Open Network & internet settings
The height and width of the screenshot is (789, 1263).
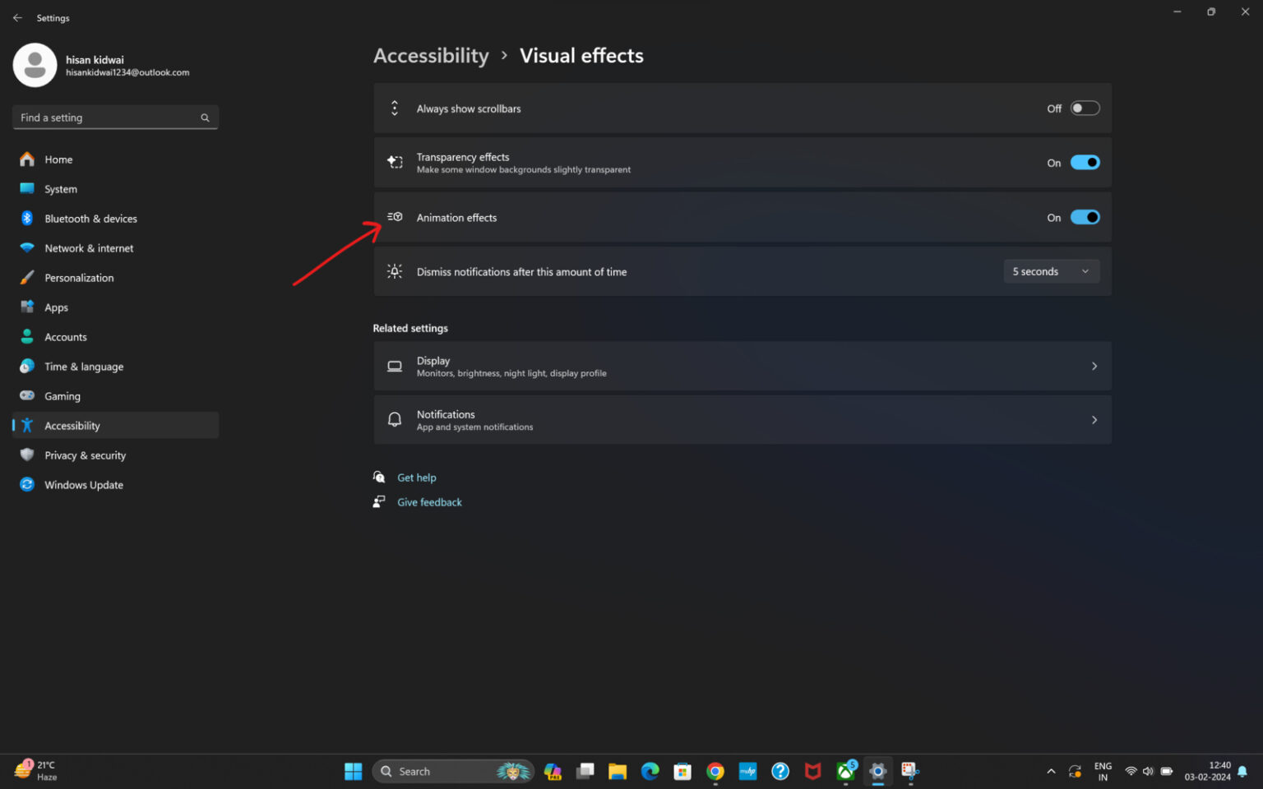click(x=89, y=247)
